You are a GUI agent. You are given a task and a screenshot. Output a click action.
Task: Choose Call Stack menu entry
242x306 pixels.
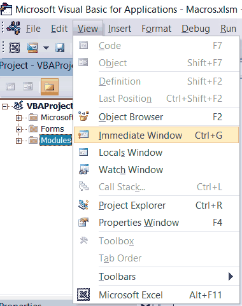coord(156,187)
